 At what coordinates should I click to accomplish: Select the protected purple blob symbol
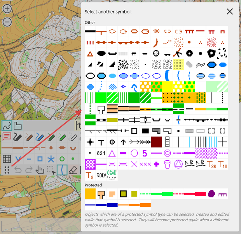pyautogui.click(x=211, y=194)
